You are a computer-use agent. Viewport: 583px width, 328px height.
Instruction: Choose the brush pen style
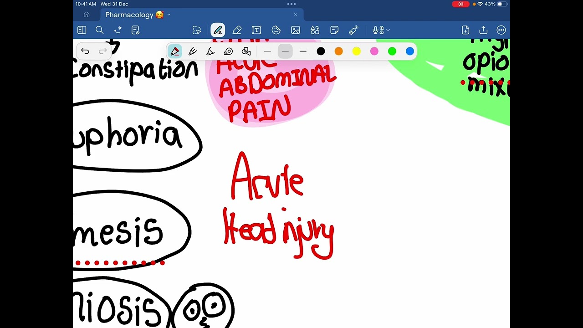coord(193,51)
